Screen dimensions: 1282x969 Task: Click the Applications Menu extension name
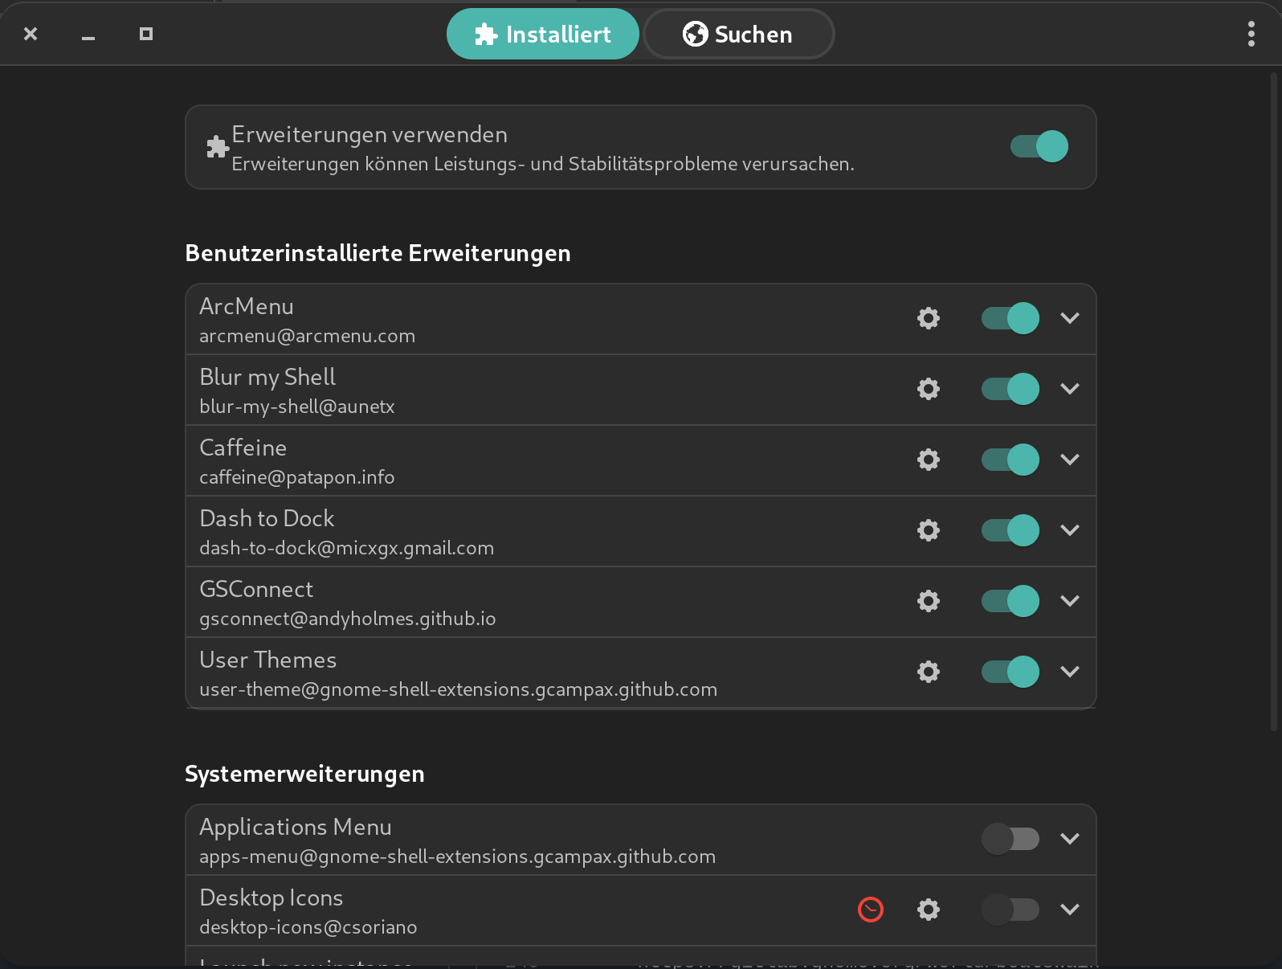point(296,827)
